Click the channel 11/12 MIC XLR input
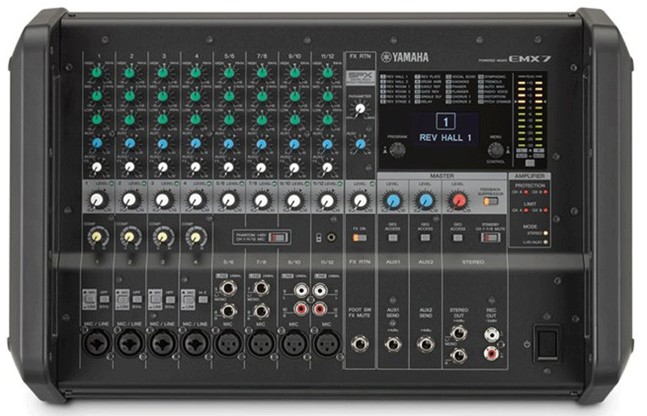Image resolution: width=647 pixels, height=416 pixels. coord(328,343)
